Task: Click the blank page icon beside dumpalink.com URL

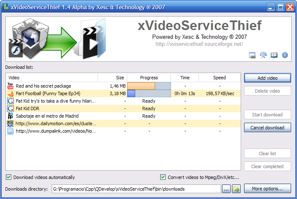Action: (x=10, y=131)
